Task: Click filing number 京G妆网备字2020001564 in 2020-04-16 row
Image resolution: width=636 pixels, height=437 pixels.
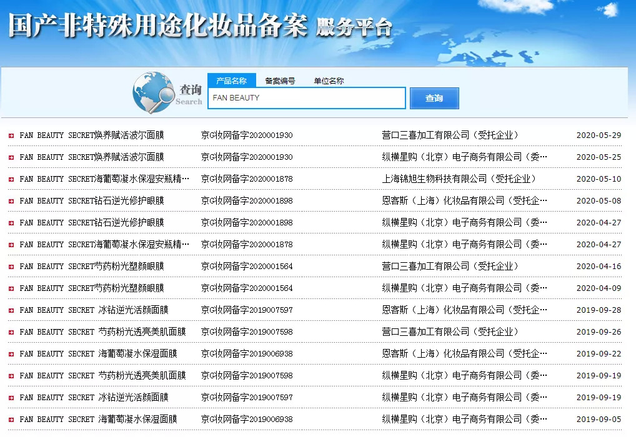Action: click(247, 267)
